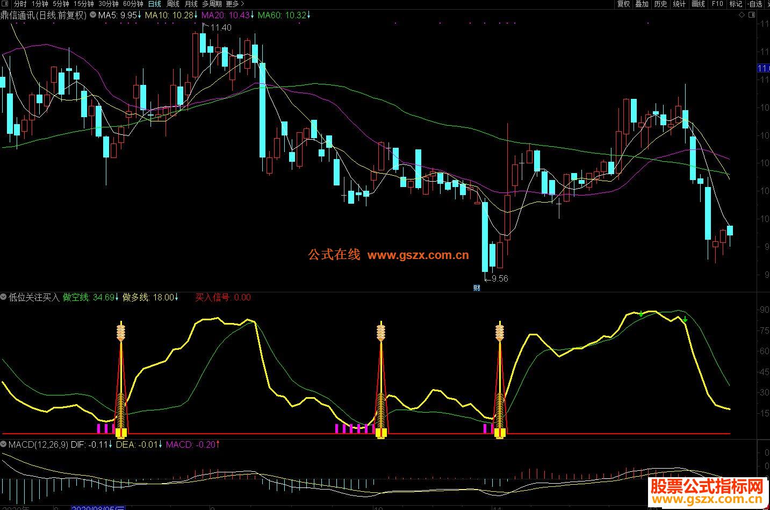Open F10 company info

(717, 4)
